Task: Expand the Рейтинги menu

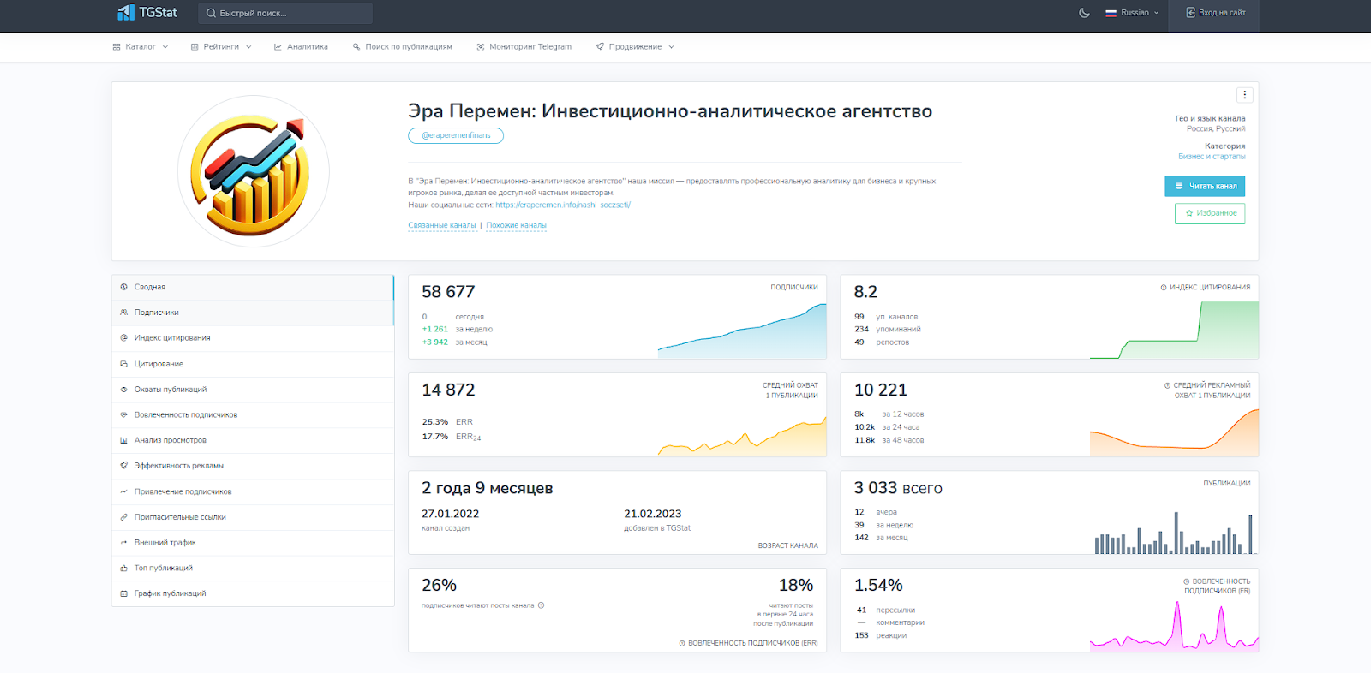Action: (x=221, y=47)
